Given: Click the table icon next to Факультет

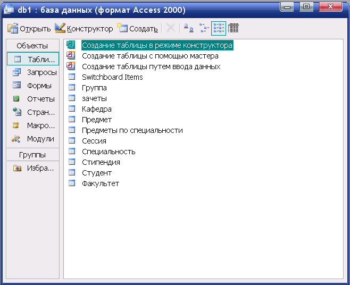Looking at the screenshot, I should pos(72,183).
